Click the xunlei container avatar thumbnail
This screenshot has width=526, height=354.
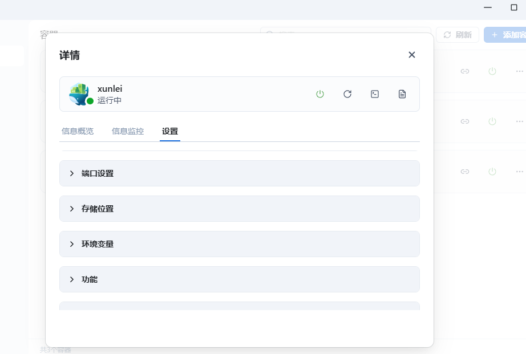coord(78,94)
